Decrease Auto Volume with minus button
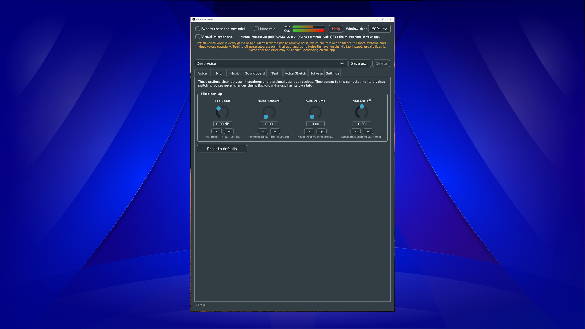This screenshot has width=585, height=329. point(309,132)
